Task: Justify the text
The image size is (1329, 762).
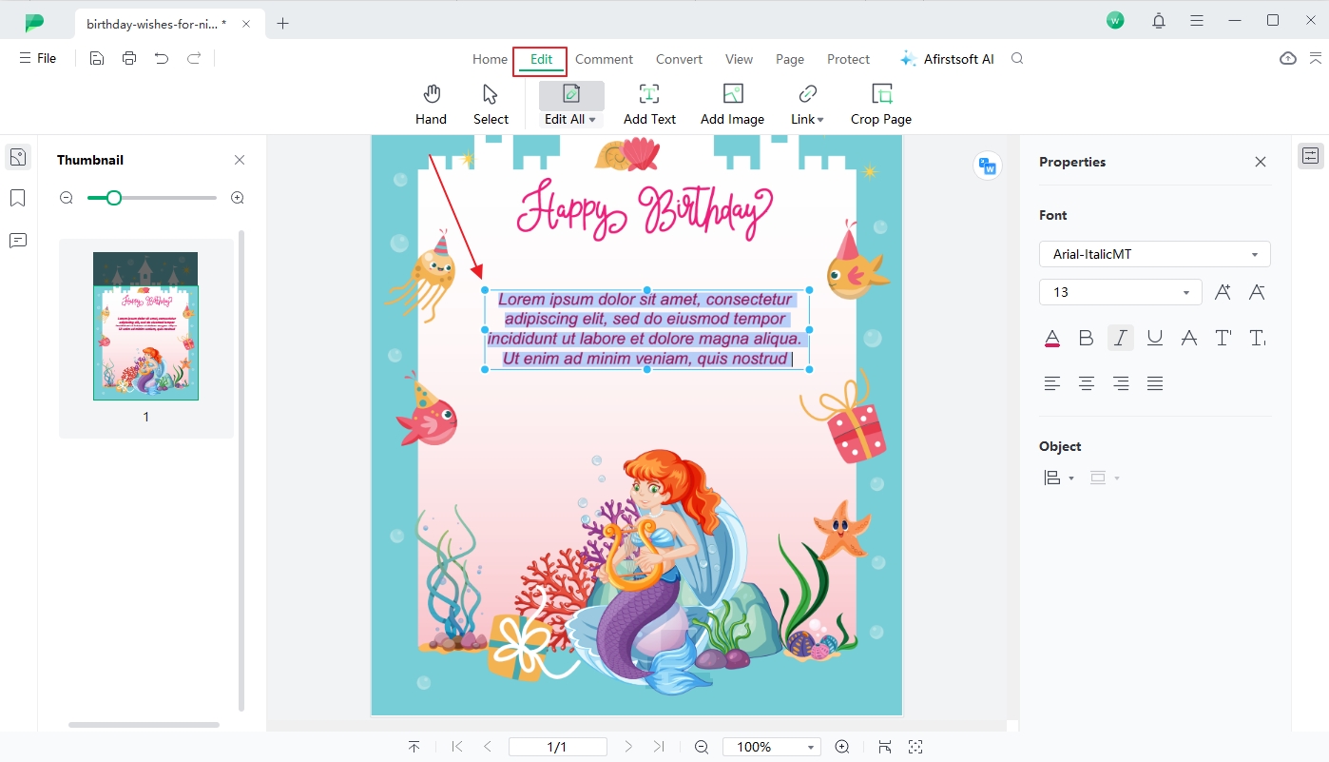Action: click(1155, 383)
